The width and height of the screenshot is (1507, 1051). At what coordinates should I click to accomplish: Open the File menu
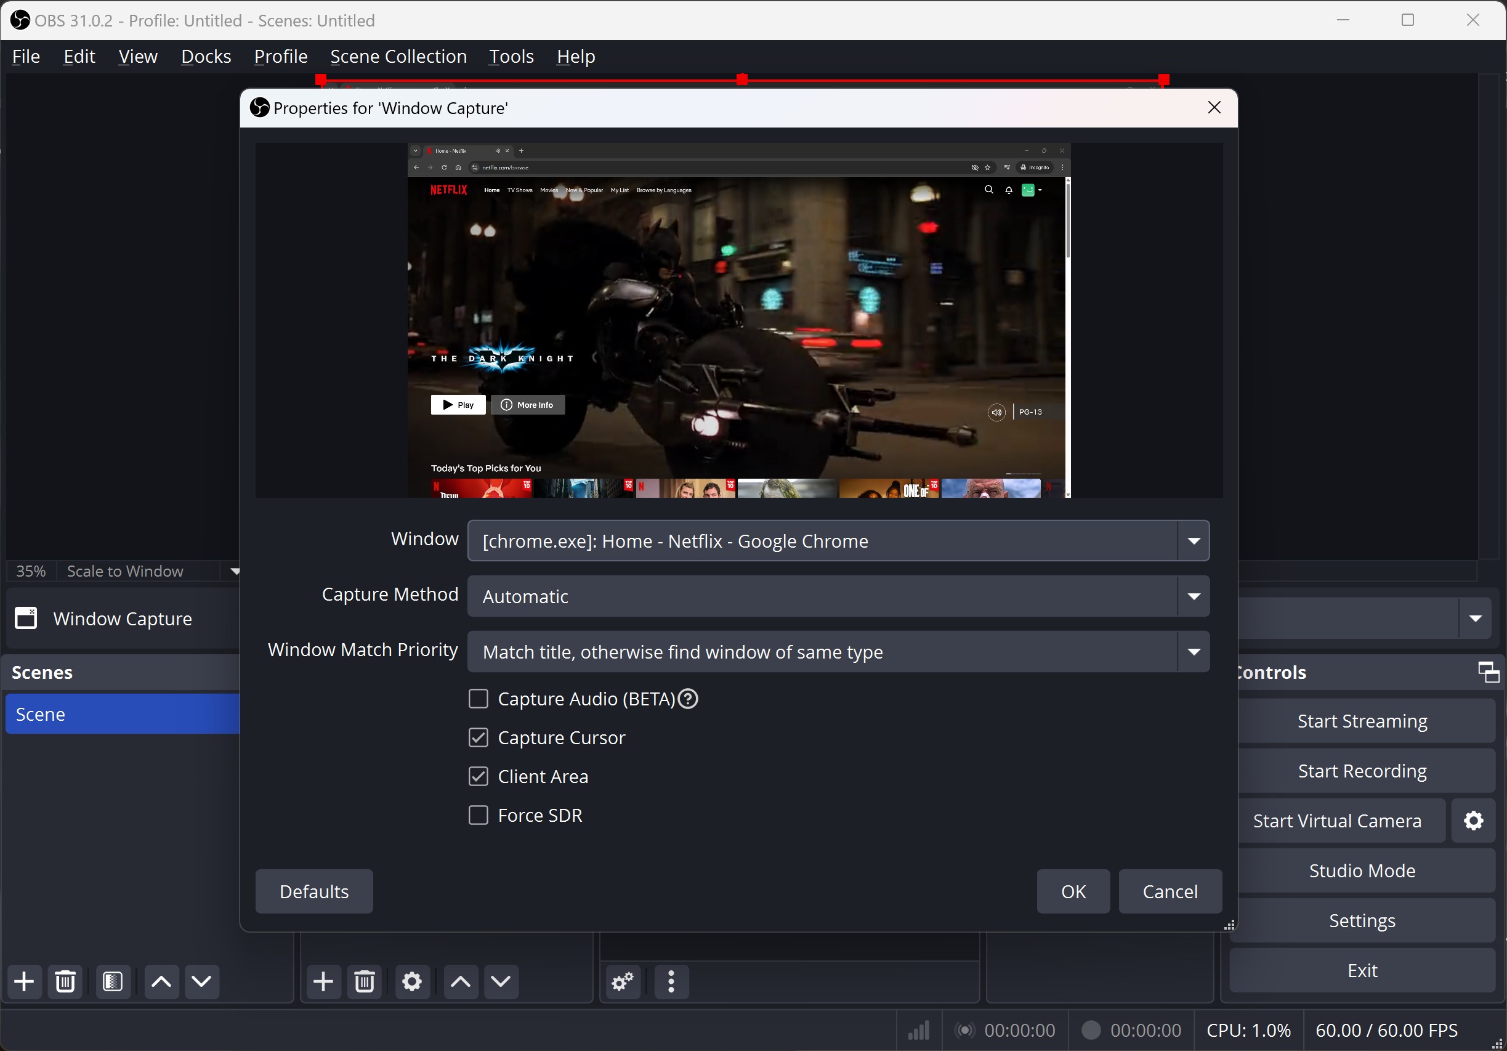[26, 57]
